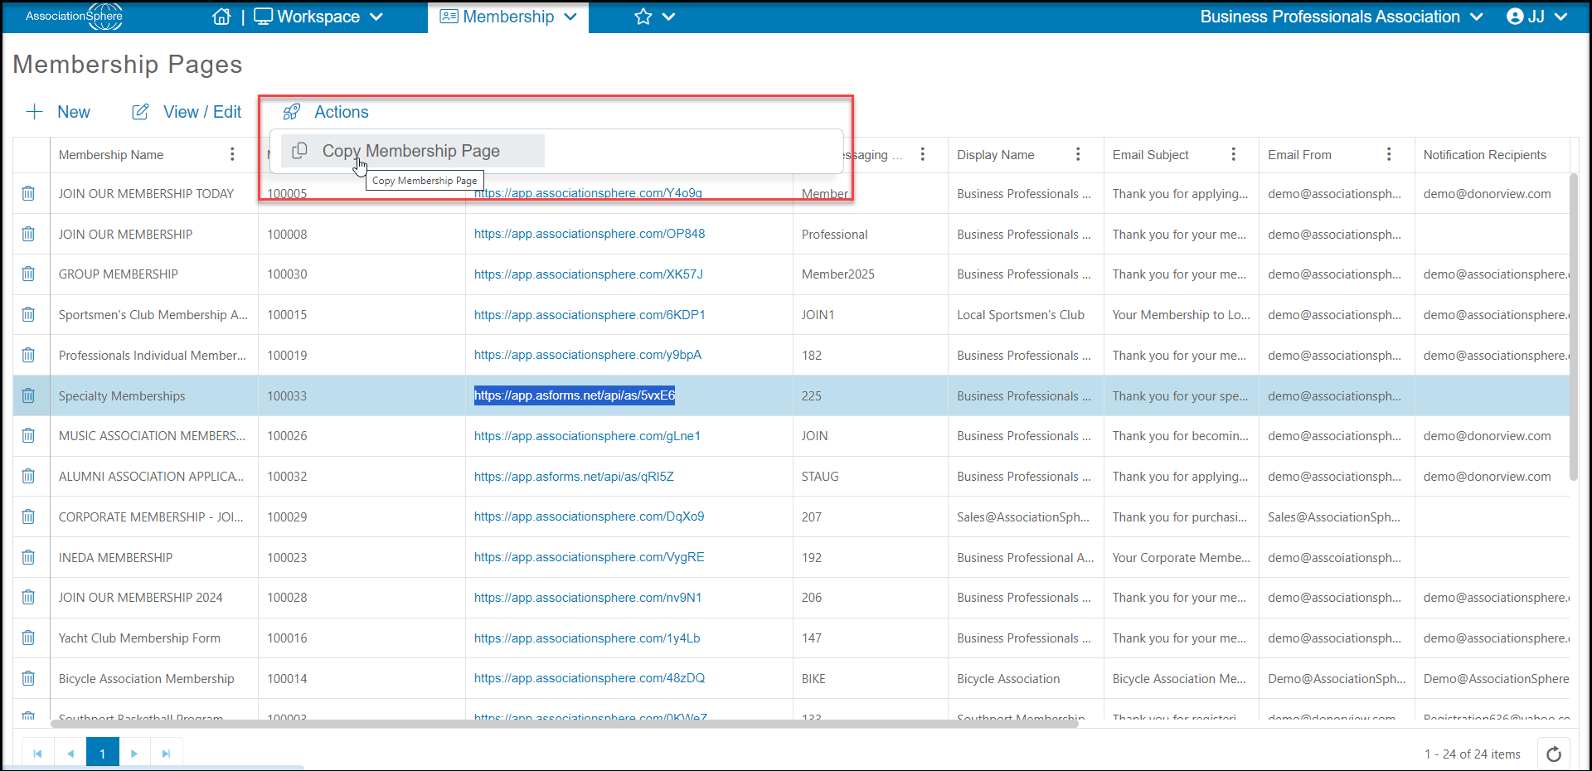The width and height of the screenshot is (1592, 771).
Task: Open Business Professionals Association organization dropdown
Action: [x=1341, y=17]
